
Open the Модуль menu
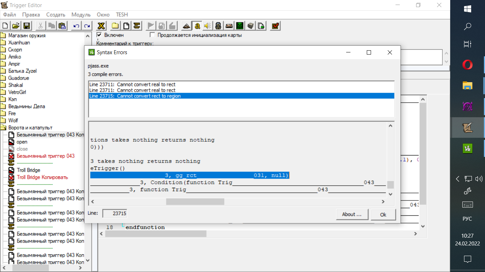(x=81, y=15)
